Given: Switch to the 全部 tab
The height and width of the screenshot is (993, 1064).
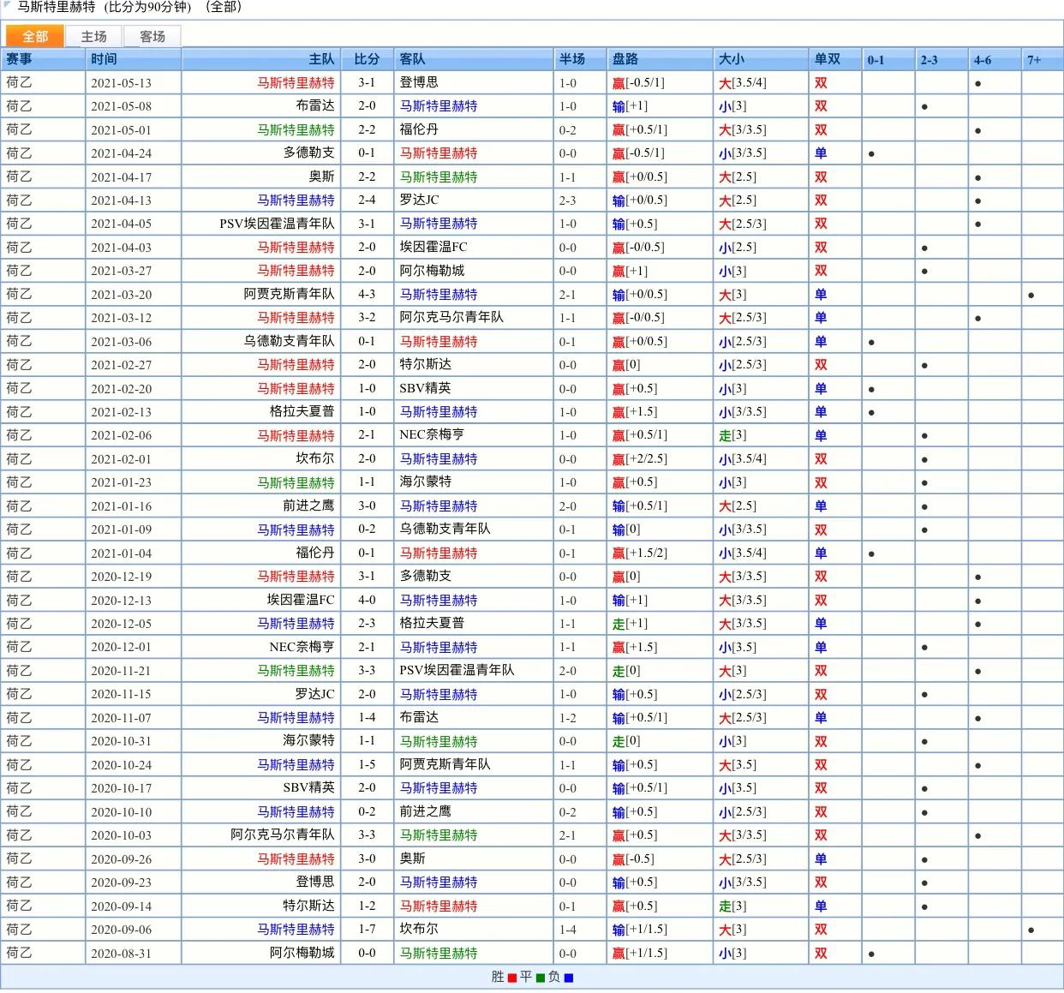Looking at the screenshot, I should point(35,36).
